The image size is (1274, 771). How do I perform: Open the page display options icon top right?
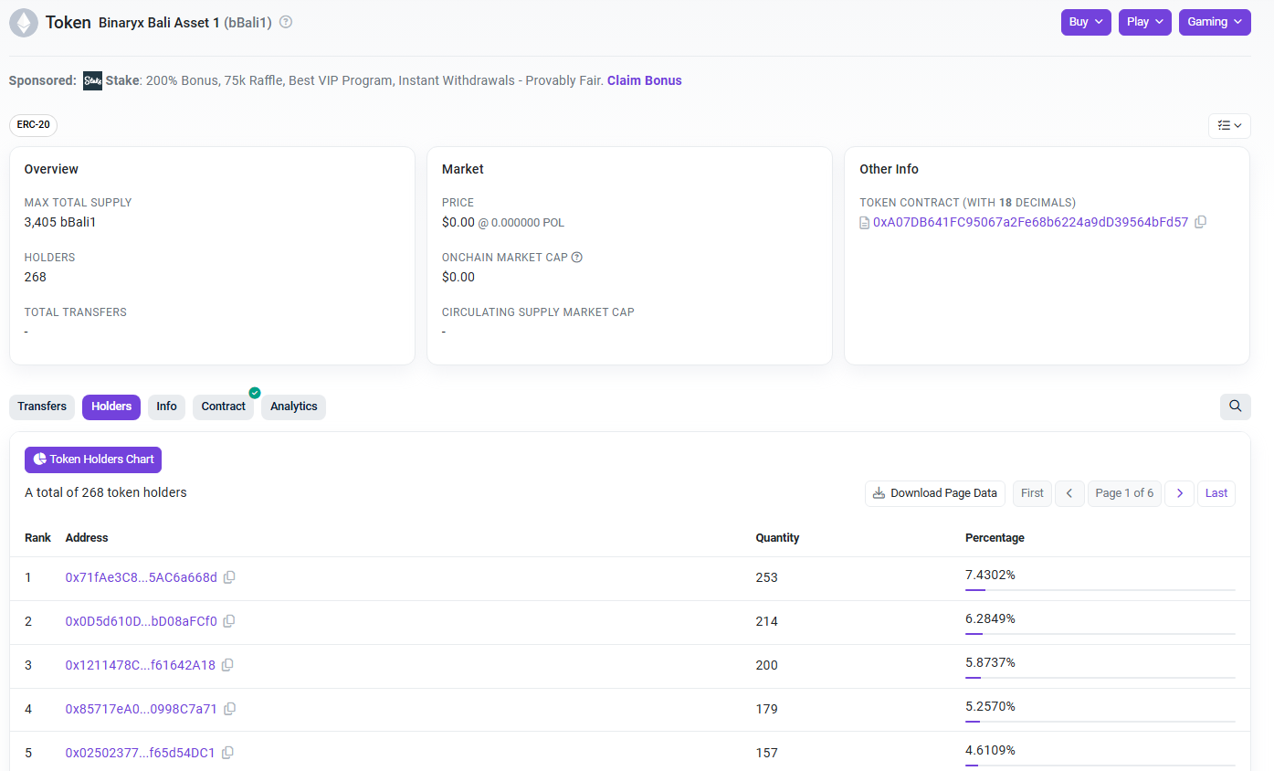tap(1229, 125)
